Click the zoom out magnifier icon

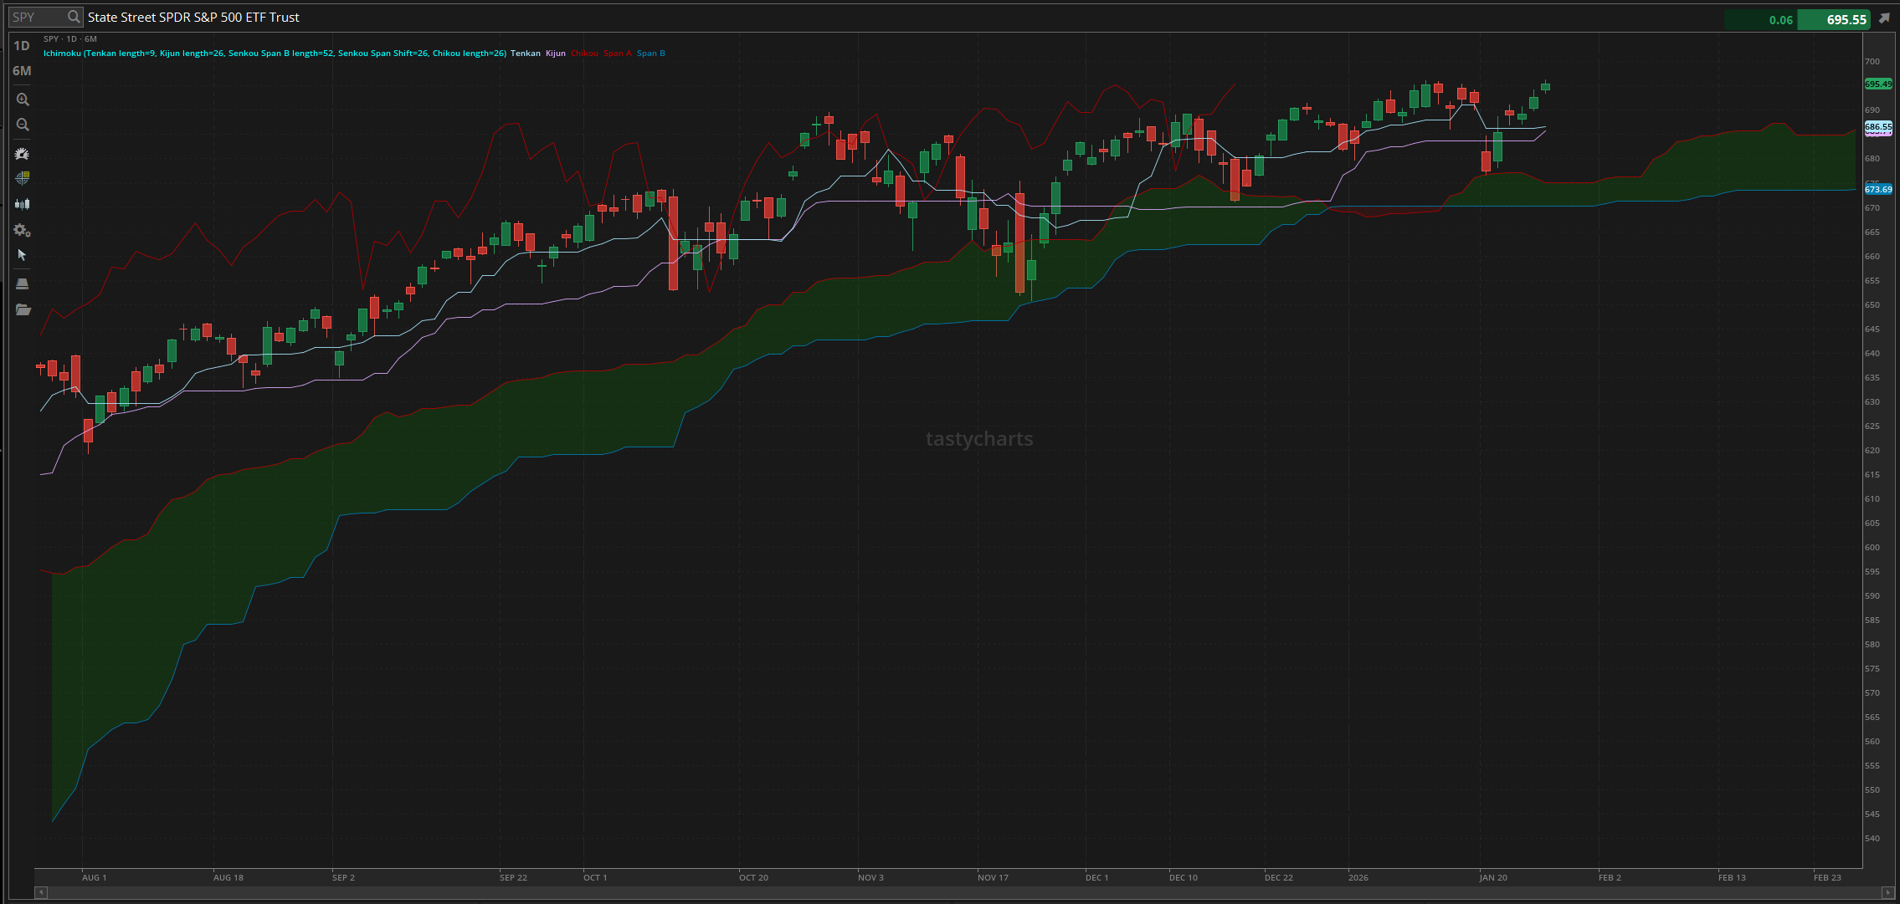(23, 125)
